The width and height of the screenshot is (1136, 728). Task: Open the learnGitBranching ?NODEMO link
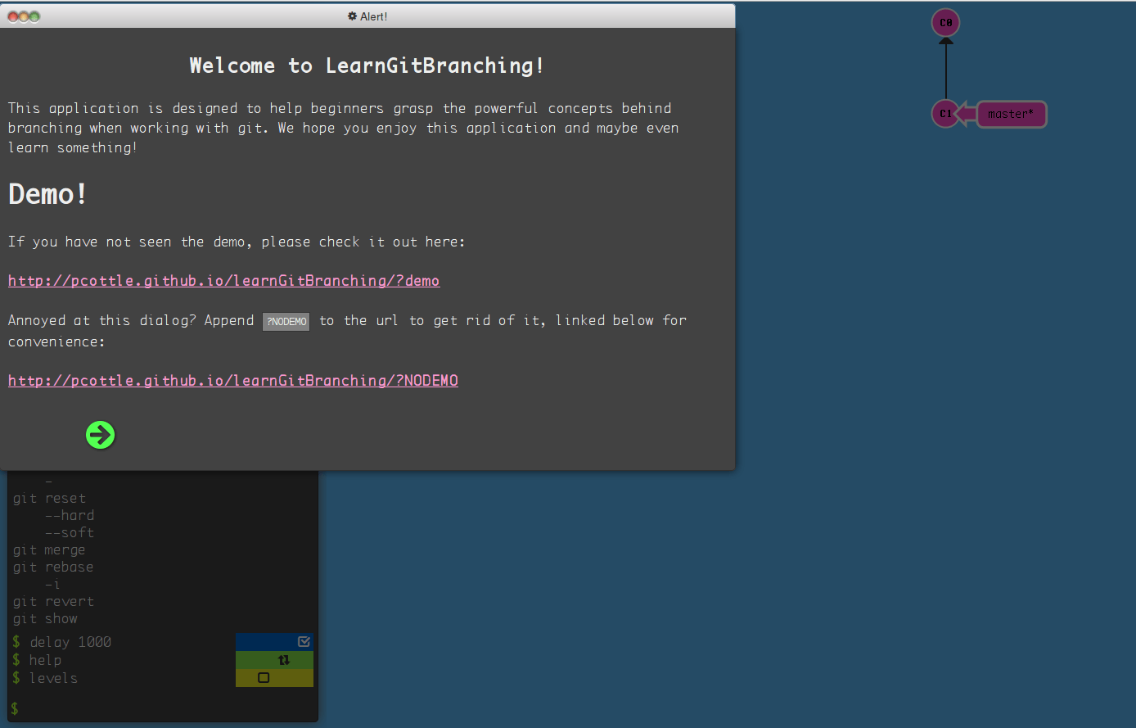[x=232, y=381]
